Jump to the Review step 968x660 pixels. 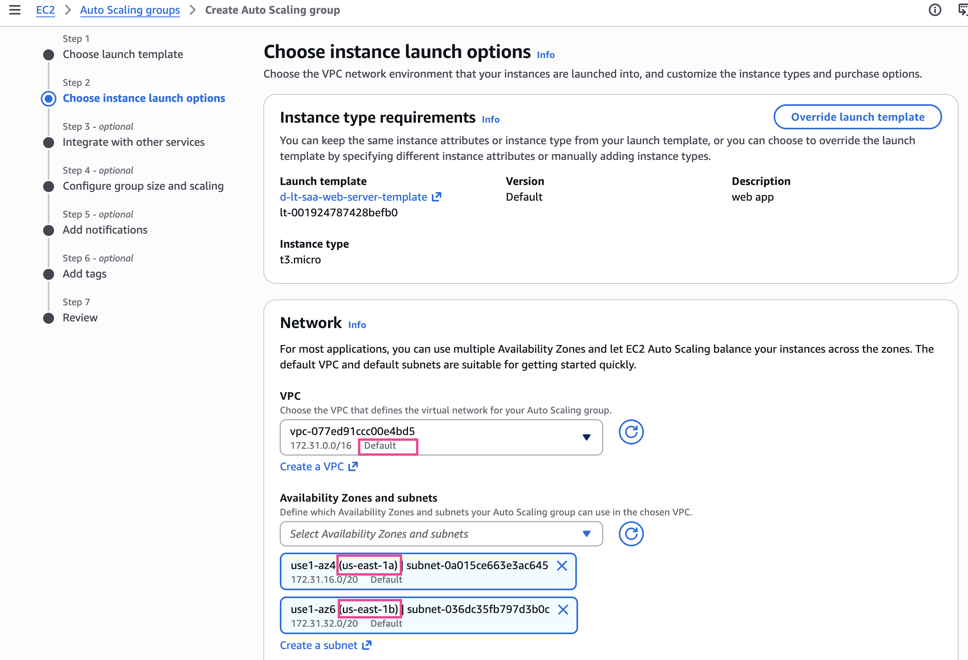click(80, 317)
